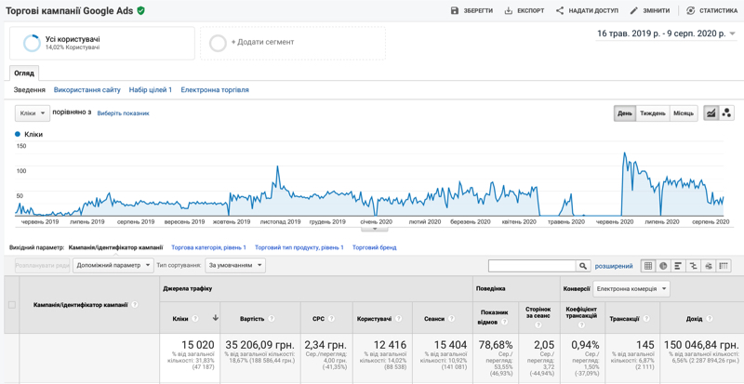Switch to Використання сайту tab
This screenshot has width=744, height=384.
87,90
